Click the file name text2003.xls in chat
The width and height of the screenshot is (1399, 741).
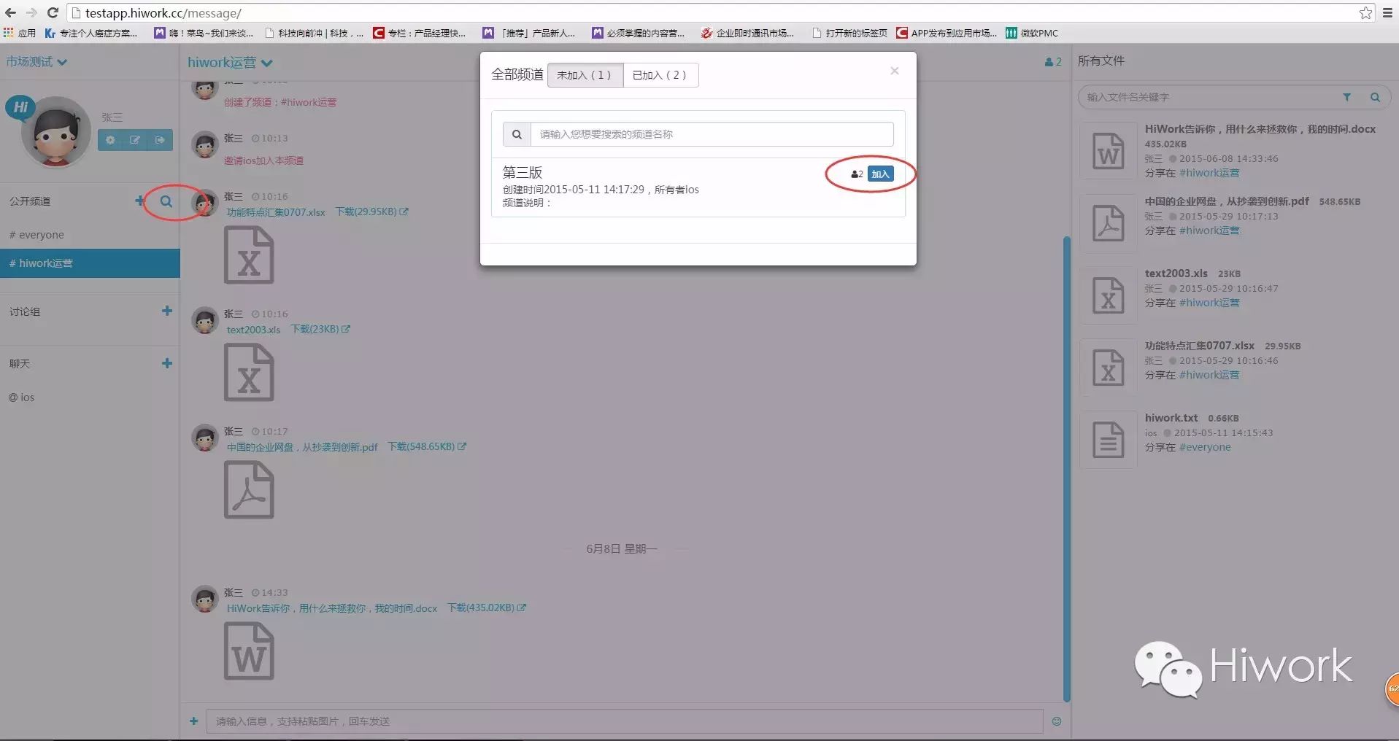tap(253, 330)
